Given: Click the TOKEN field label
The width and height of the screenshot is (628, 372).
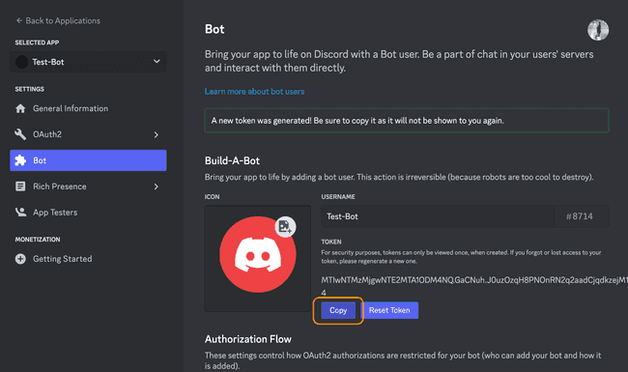Looking at the screenshot, I should point(331,242).
